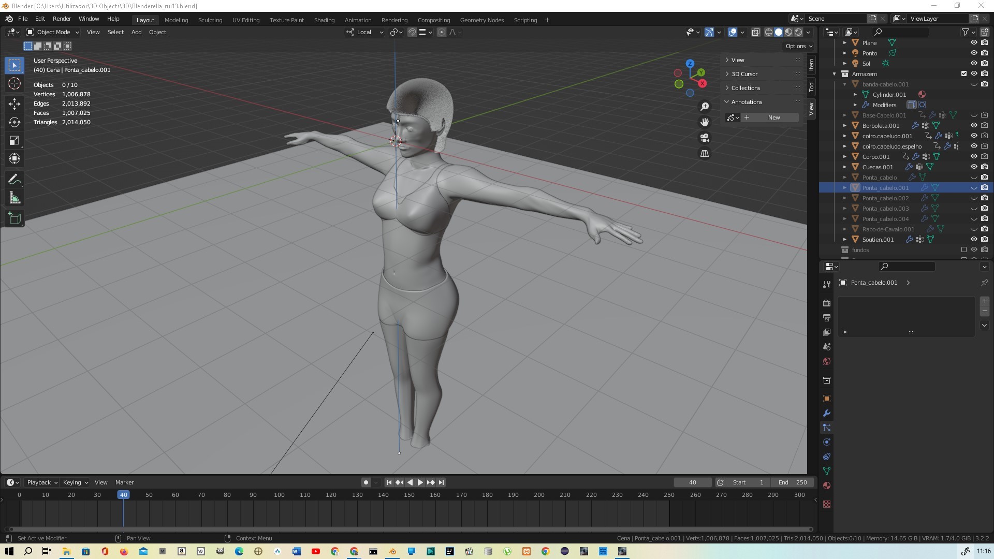Open the Render menu
Image resolution: width=994 pixels, height=559 pixels.
[x=62, y=19]
